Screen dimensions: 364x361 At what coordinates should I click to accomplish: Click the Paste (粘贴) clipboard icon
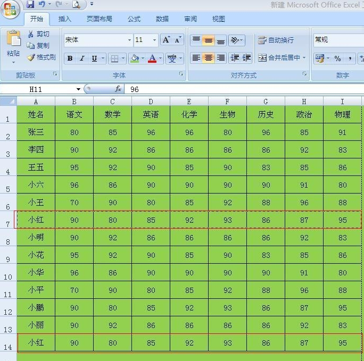pos(13,38)
